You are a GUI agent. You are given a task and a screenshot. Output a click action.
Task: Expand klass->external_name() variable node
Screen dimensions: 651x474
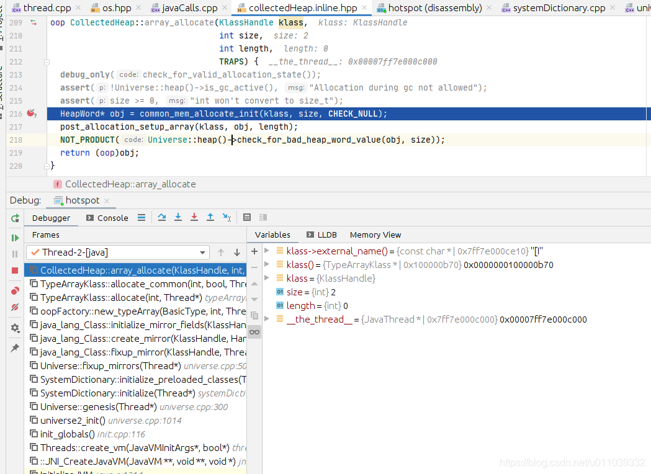[267, 251]
